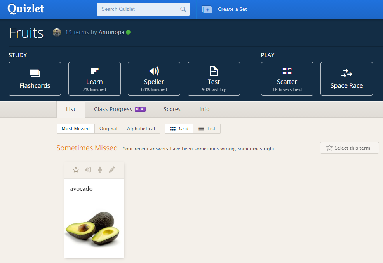The width and height of the screenshot is (383, 263).
Task: Edit the avocado term with the pencil icon
Action: click(x=112, y=169)
